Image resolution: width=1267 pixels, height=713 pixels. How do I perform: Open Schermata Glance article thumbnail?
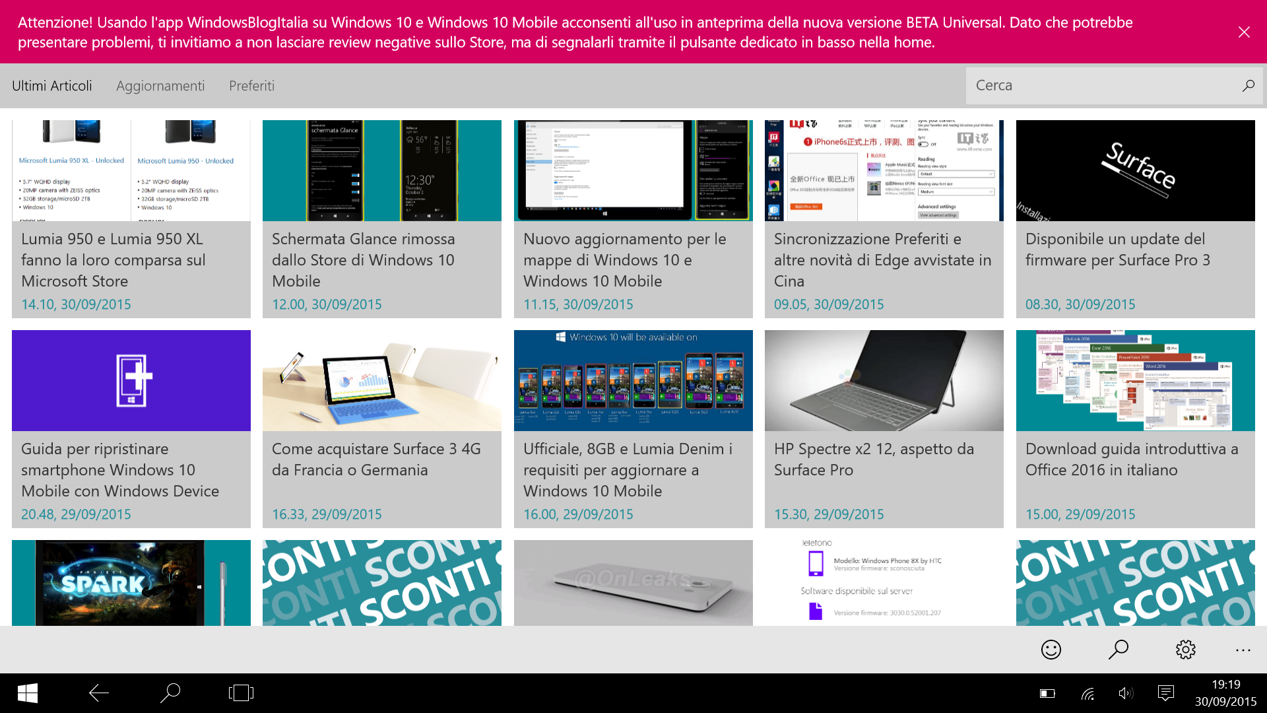tap(382, 170)
